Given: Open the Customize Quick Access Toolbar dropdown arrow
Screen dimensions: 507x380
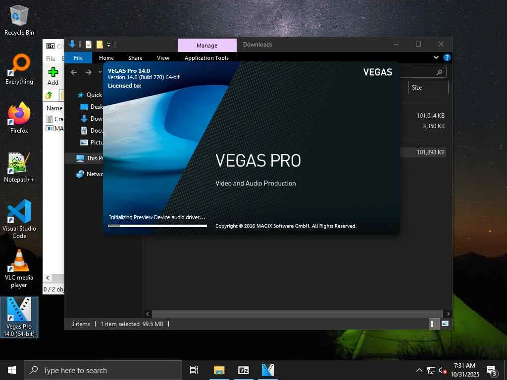Looking at the screenshot, I should pos(108,45).
